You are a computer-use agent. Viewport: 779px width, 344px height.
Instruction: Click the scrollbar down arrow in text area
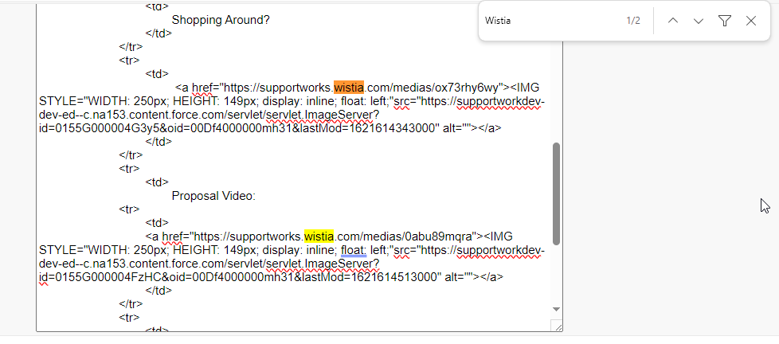557,309
